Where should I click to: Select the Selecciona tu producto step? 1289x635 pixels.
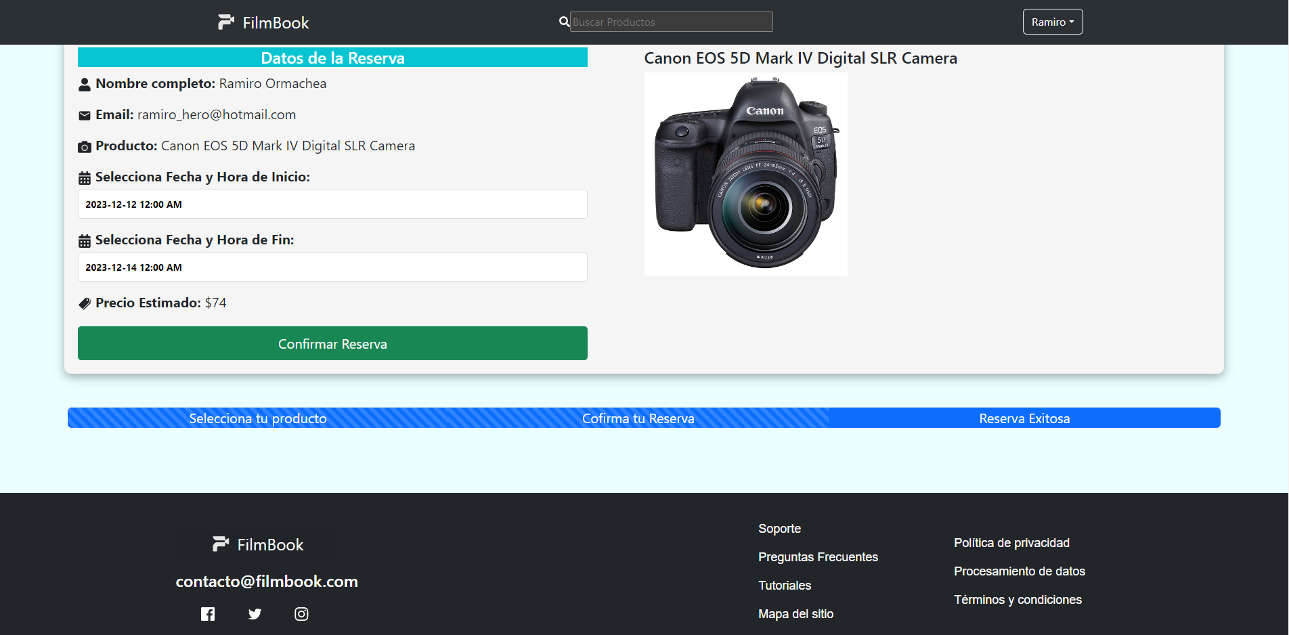coord(258,418)
